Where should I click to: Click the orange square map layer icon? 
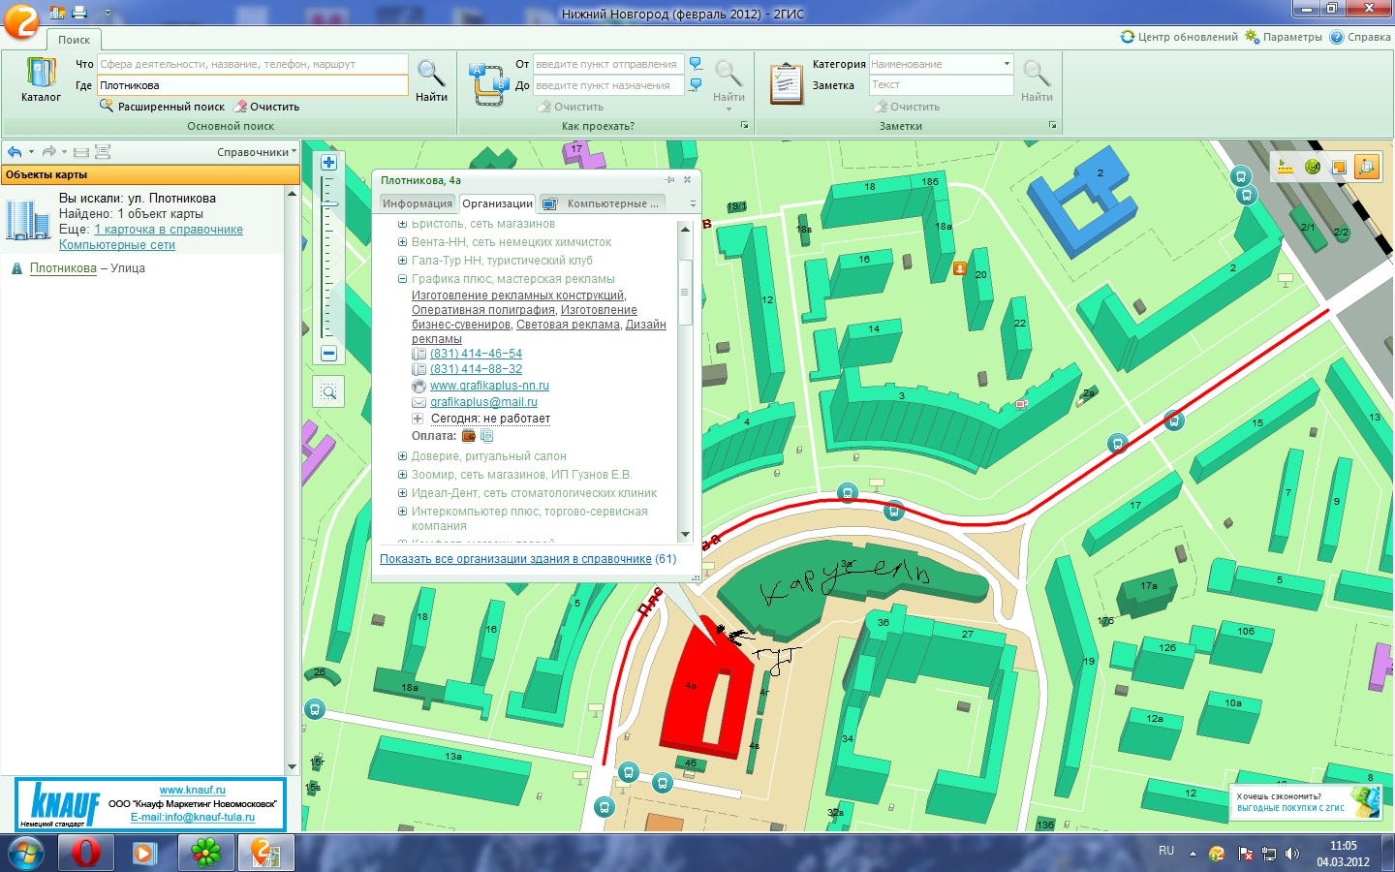click(x=1339, y=167)
